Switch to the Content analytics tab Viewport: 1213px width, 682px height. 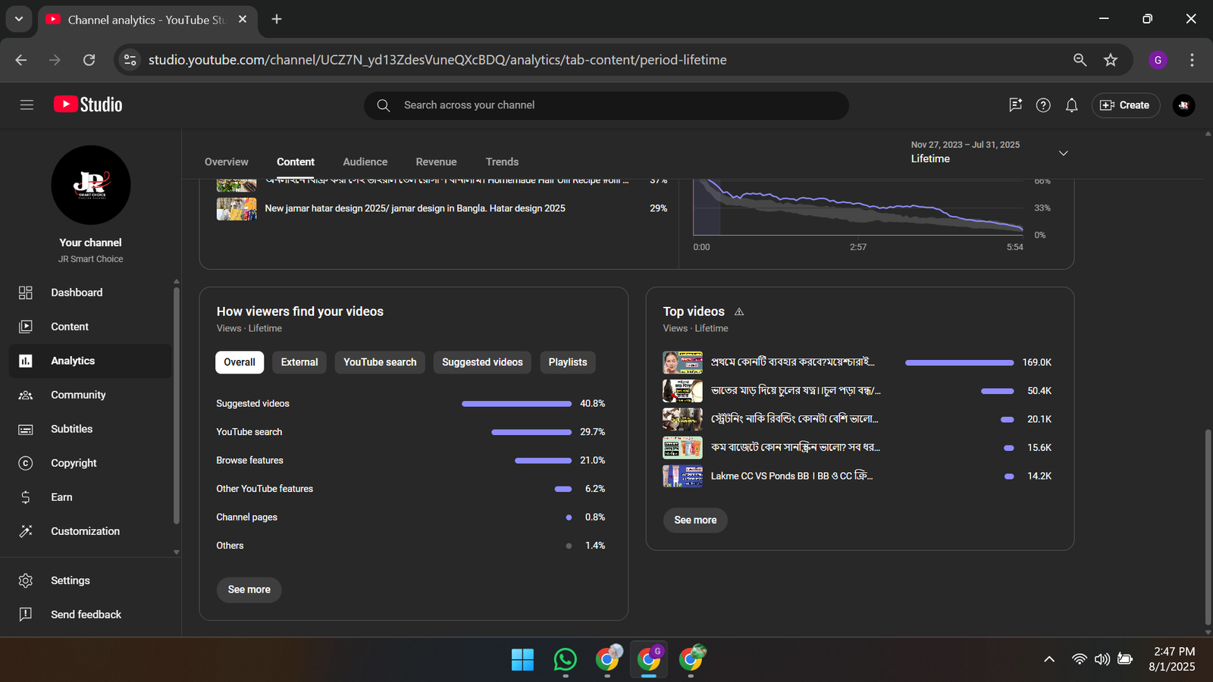tap(296, 162)
